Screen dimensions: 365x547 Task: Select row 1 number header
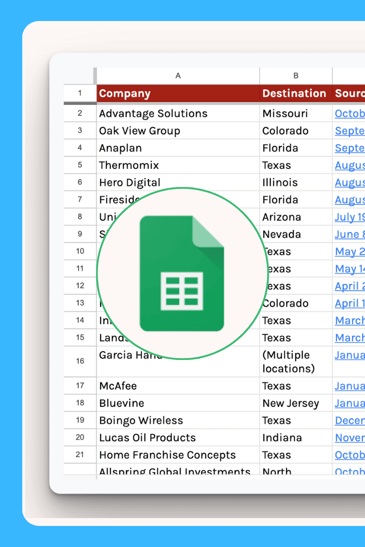coord(80,93)
